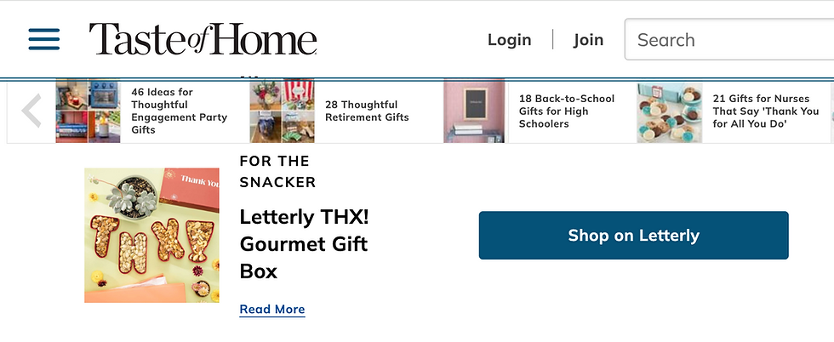Image resolution: width=834 pixels, height=342 pixels.
Task: Open 18 Back-to-School Gifts for High Schoolers
Action: (x=566, y=111)
